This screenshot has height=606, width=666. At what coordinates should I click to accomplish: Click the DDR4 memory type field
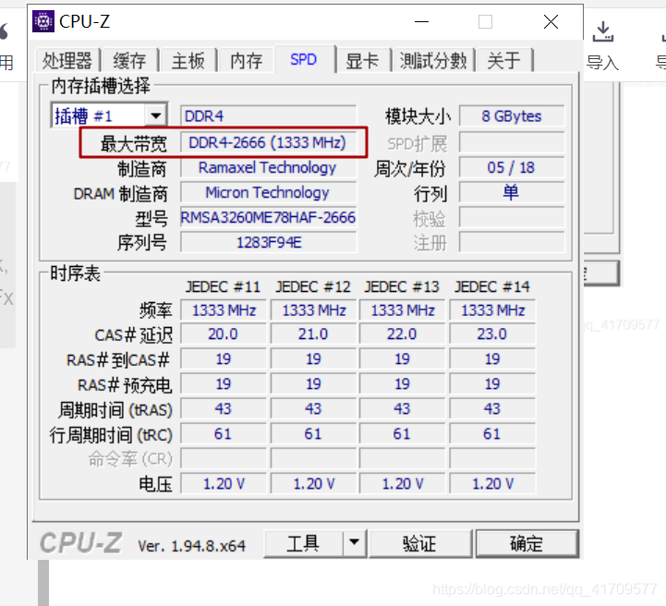268,115
